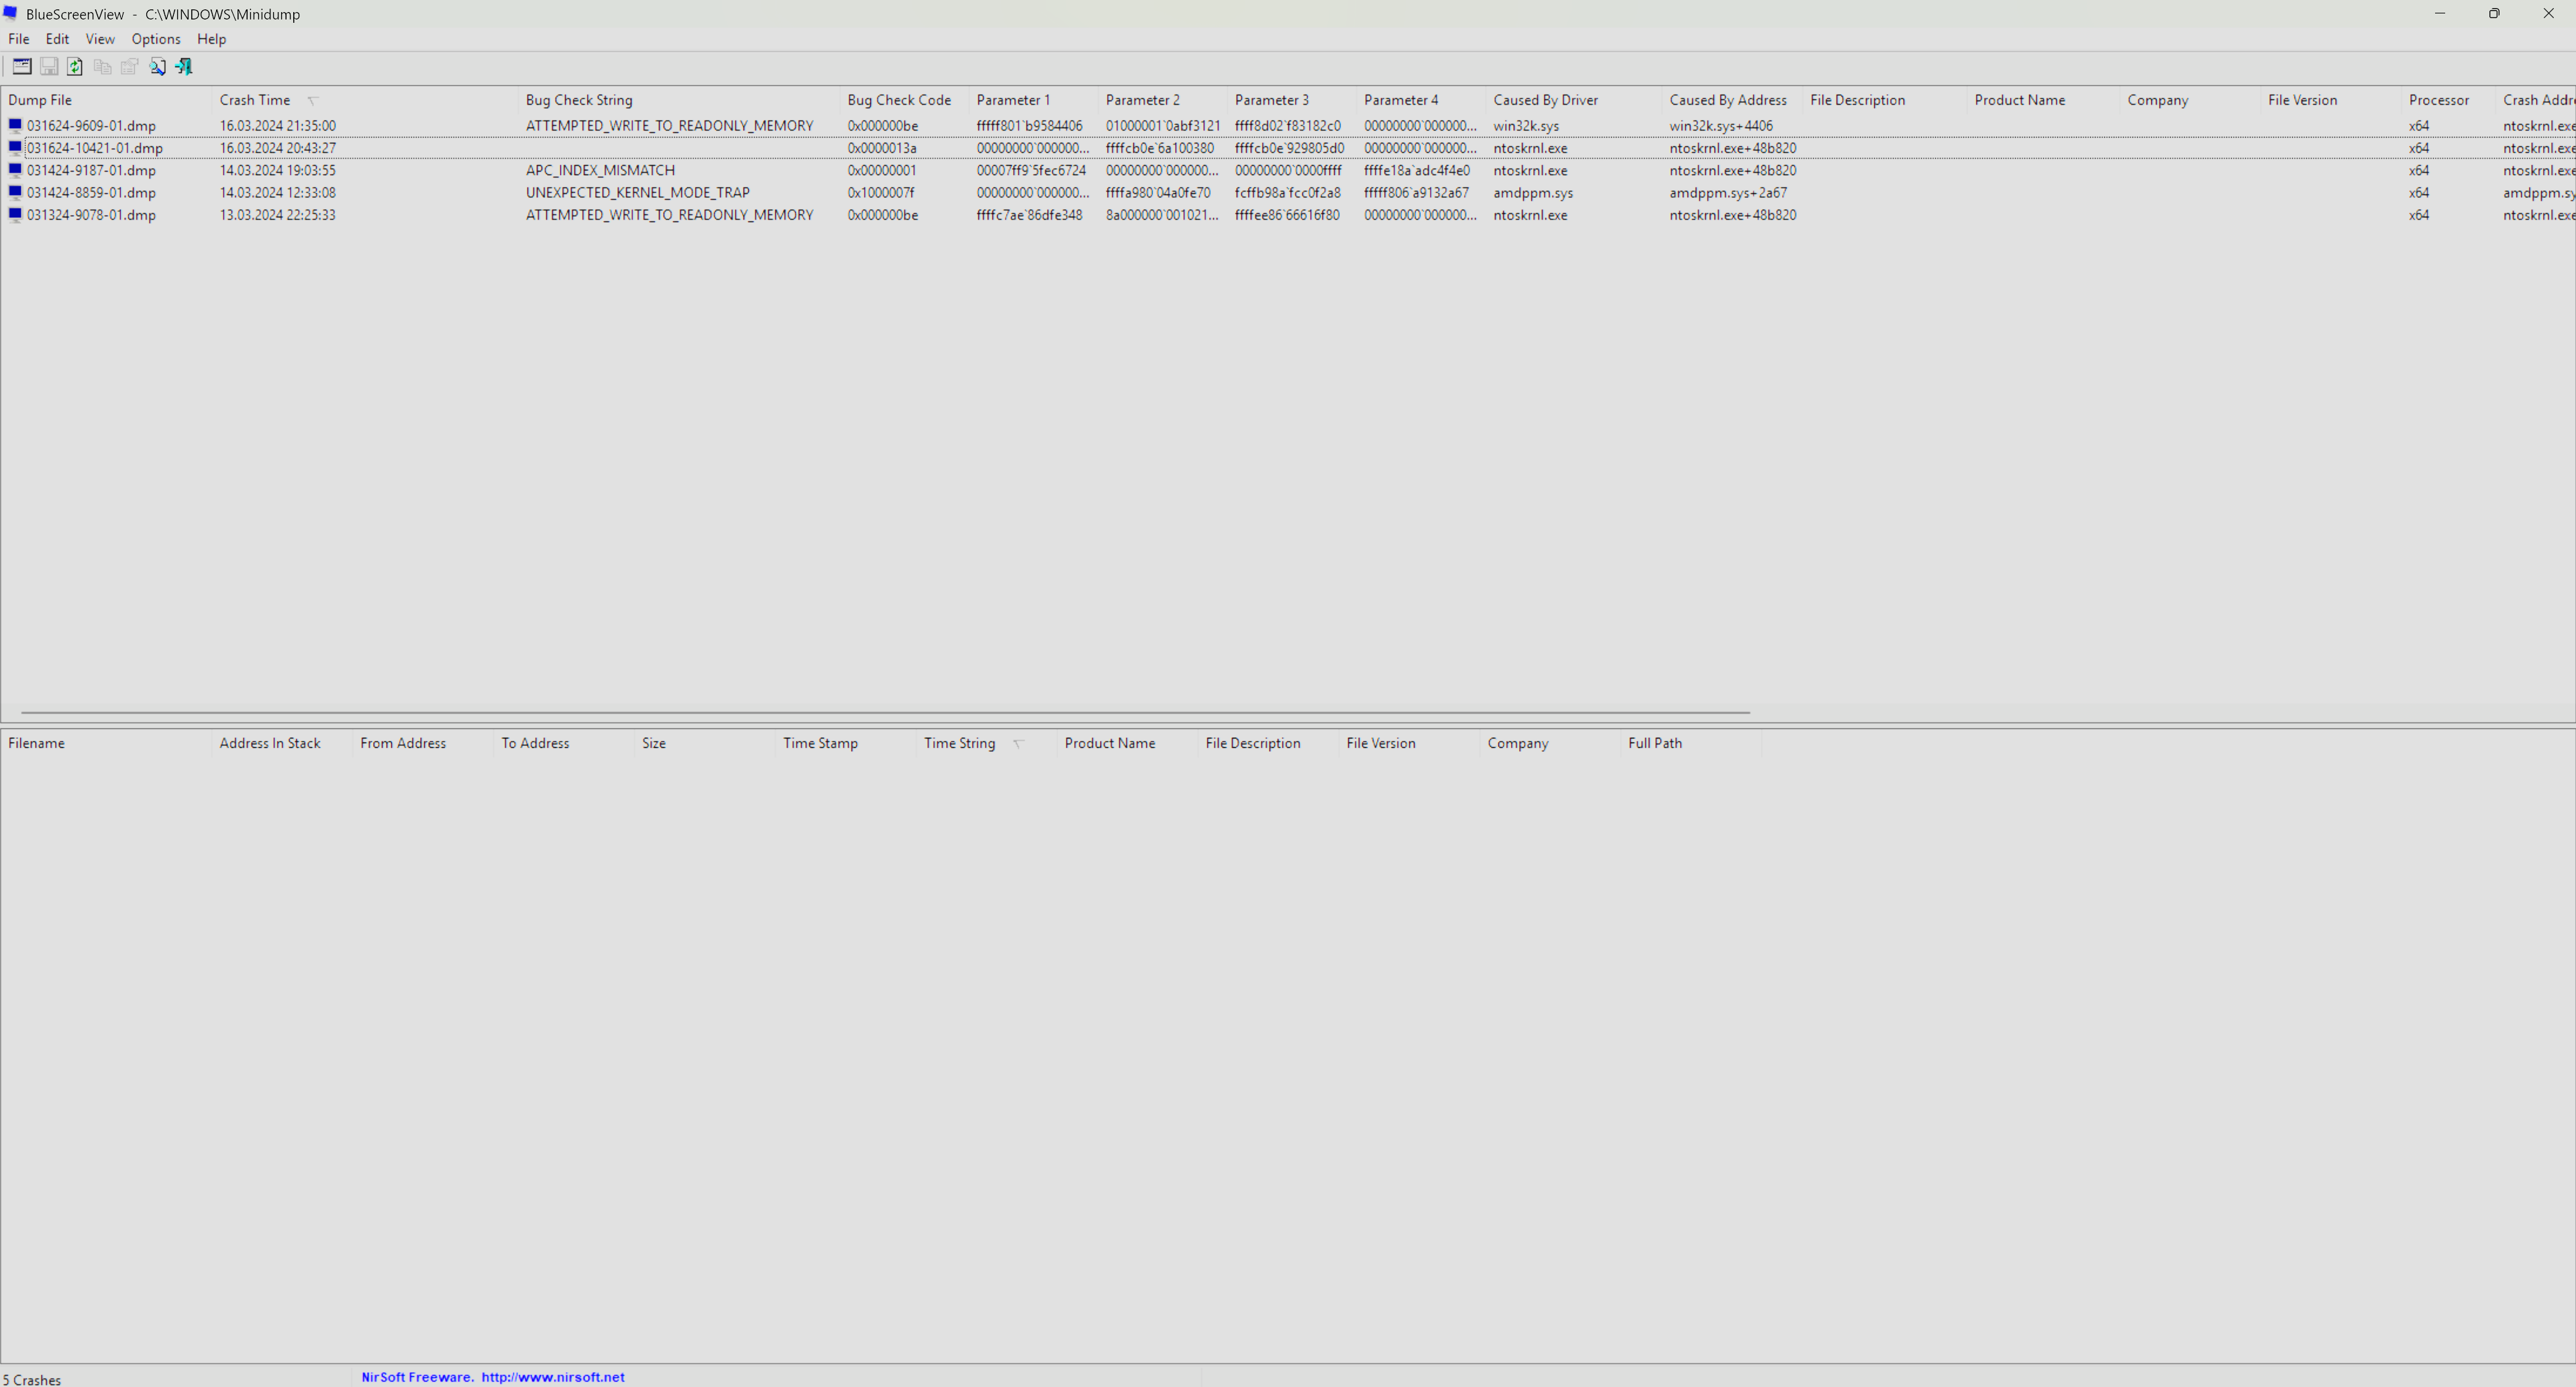Open the nirsoft.net website link
The image size is (2576, 1387).
coord(552,1376)
